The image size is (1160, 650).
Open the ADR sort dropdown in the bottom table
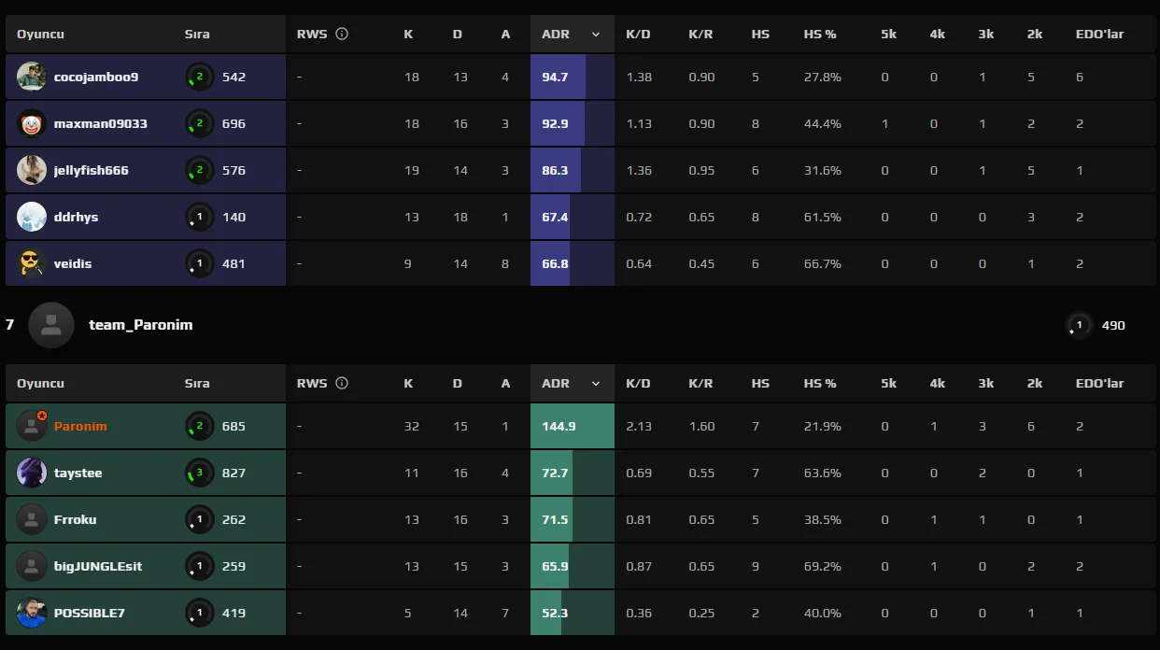point(596,383)
